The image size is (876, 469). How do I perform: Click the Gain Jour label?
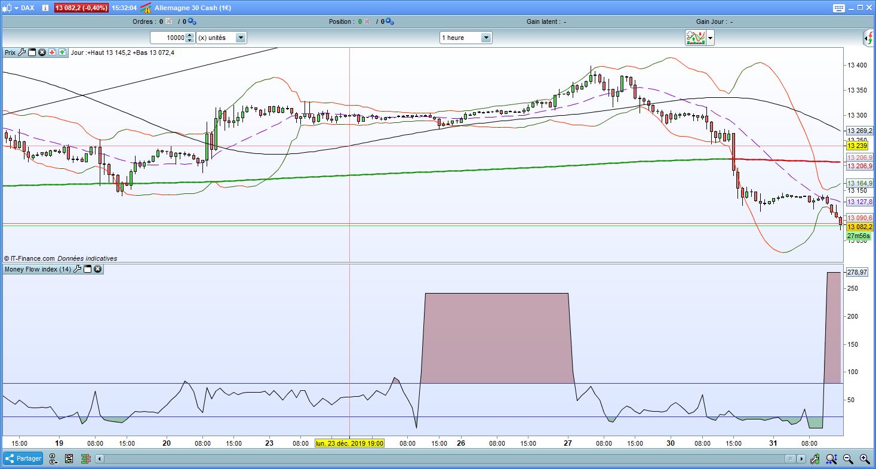tap(711, 21)
